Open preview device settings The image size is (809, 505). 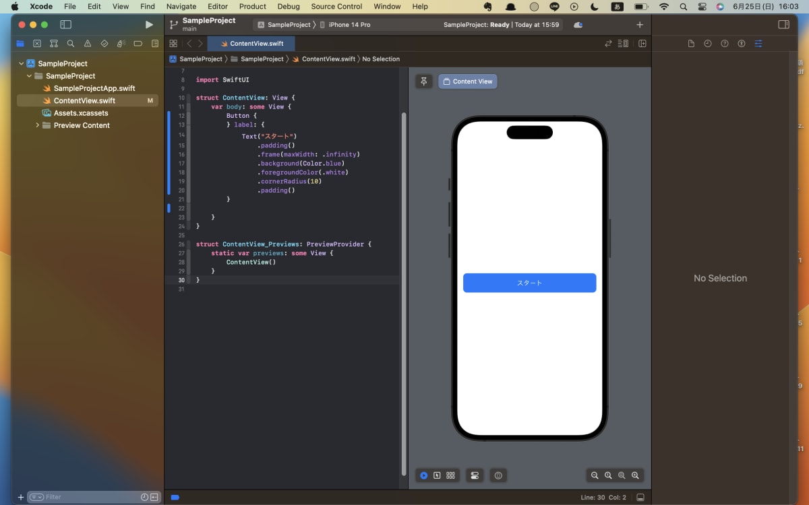pyautogui.click(x=475, y=475)
